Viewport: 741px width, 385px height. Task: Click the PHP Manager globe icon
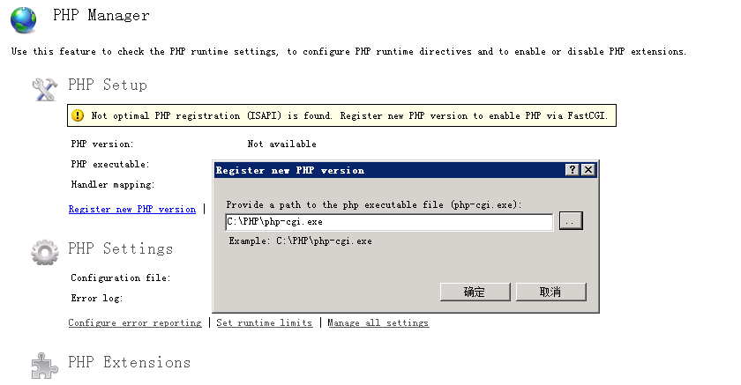click(x=24, y=19)
